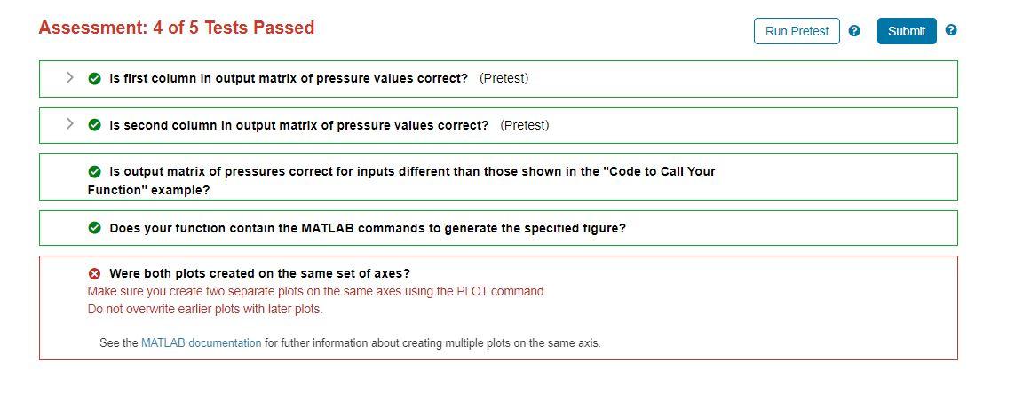The height and width of the screenshot is (401, 1015).
Task: Click Assessment 4 of 5 Tests Passed heading
Action: pos(177,28)
